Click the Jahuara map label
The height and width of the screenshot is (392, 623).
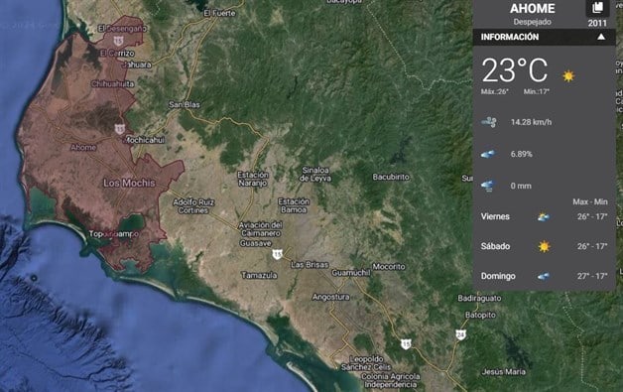click(138, 65)
